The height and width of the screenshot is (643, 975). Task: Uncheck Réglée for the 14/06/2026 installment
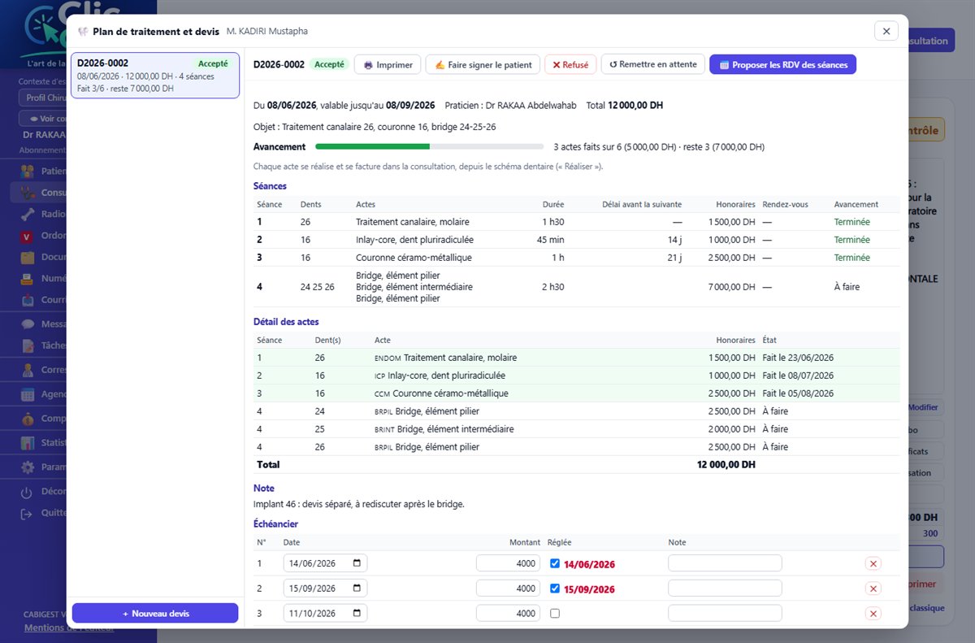[x=555, y=563]
